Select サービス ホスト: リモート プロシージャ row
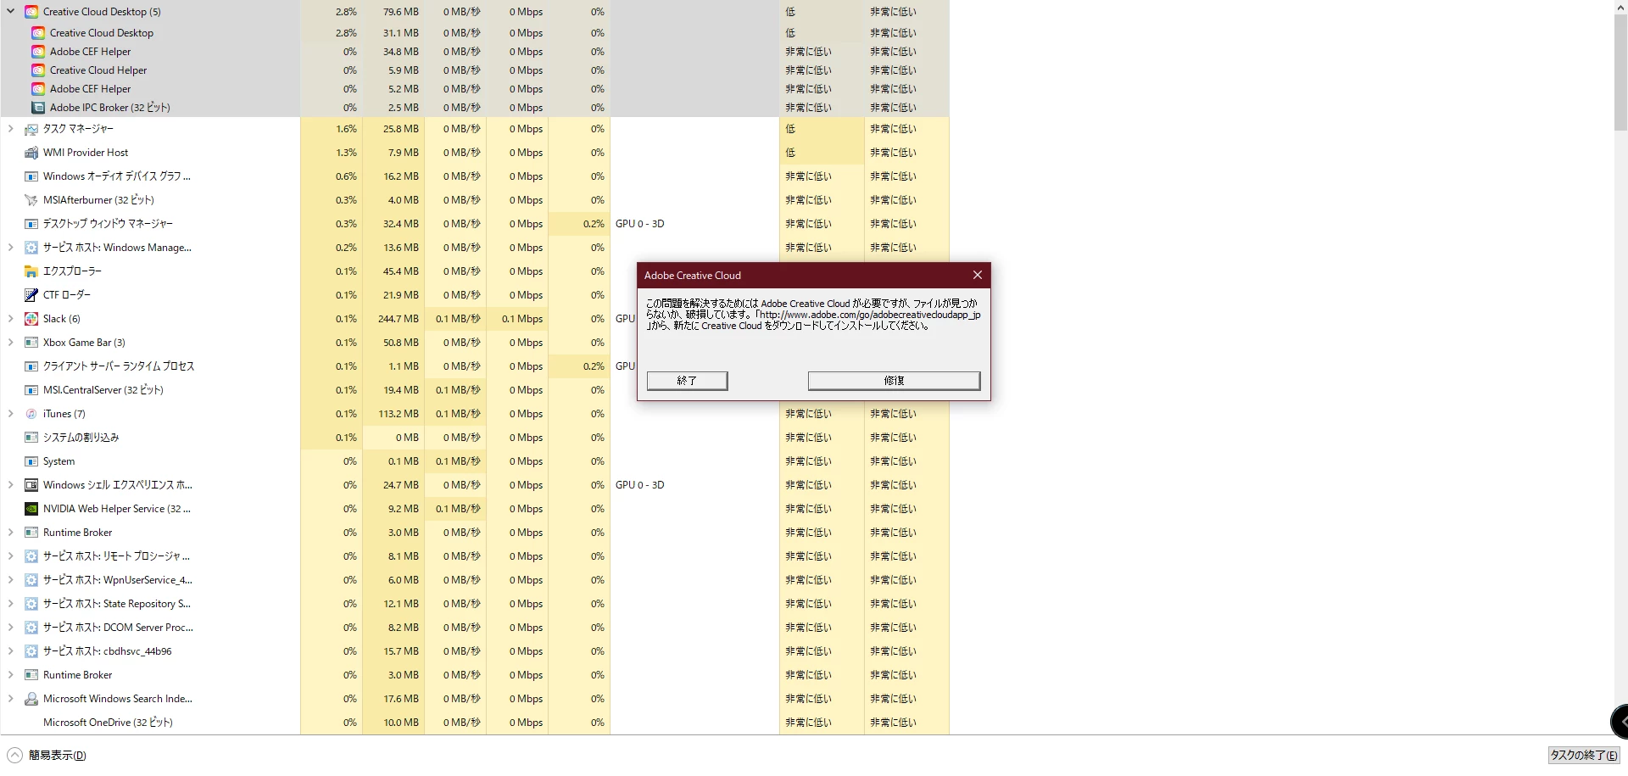This screenshot has height=776, width=1628. pos(475,556)
